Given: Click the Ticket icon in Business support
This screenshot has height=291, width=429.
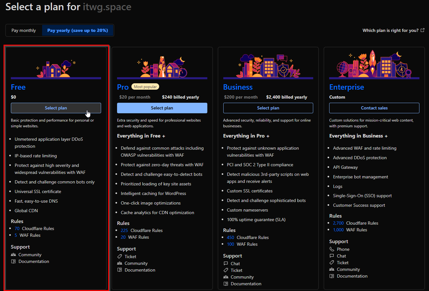Looking at the screenshot, I should [226, 270].
